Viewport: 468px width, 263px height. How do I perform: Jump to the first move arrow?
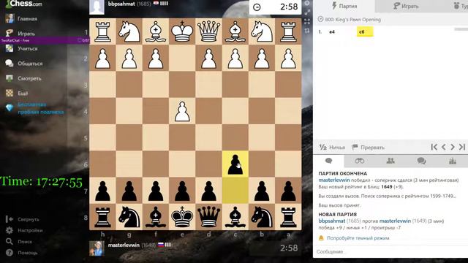[434, 147]
